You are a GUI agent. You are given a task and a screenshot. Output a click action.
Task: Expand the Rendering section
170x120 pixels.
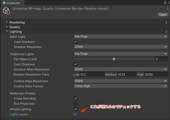click(7, 22)
